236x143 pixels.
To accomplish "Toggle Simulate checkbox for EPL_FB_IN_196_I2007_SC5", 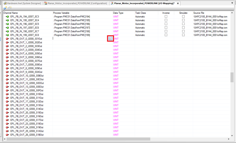I will coord(183,24).
